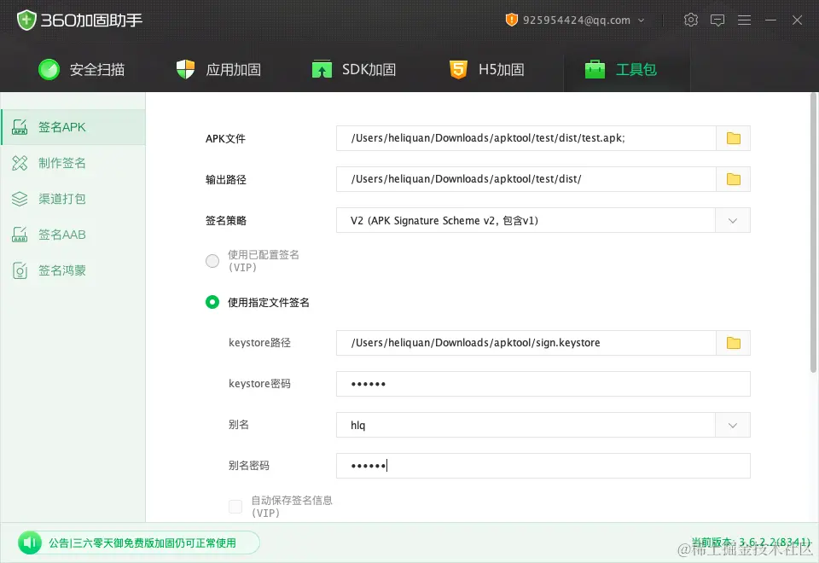Open the feedback message icon
Viewport: 819px width, 563px height.
(x=717, y=20)
